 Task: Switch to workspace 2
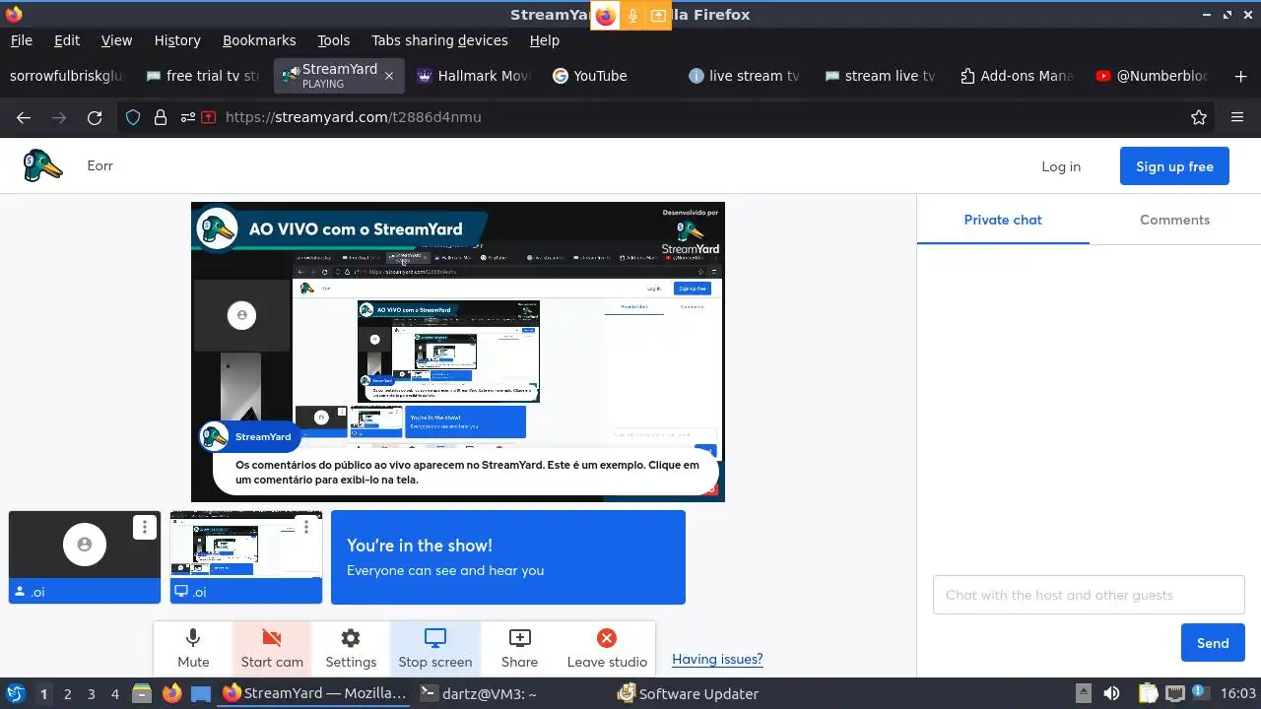pos(67,694)
